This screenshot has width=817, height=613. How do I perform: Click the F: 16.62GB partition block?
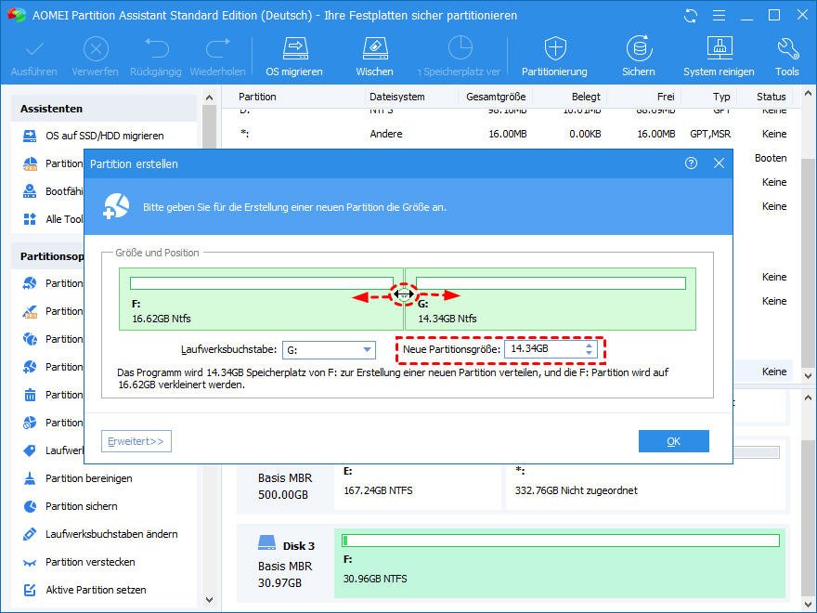pyautogui.click(x=261, y=299)
